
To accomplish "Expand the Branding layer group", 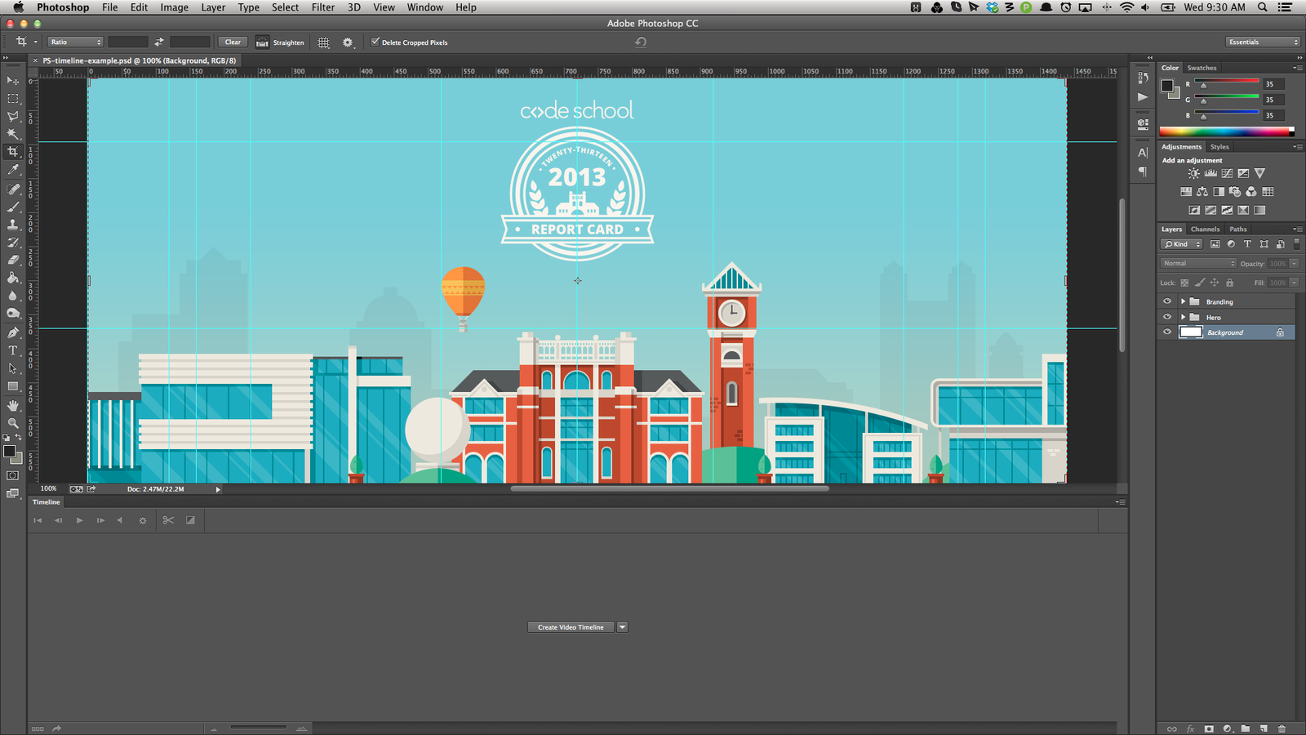I will [1183, 301].
